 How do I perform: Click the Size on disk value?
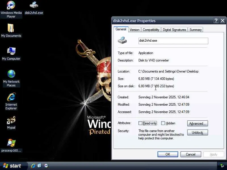[x=156, y=86]
